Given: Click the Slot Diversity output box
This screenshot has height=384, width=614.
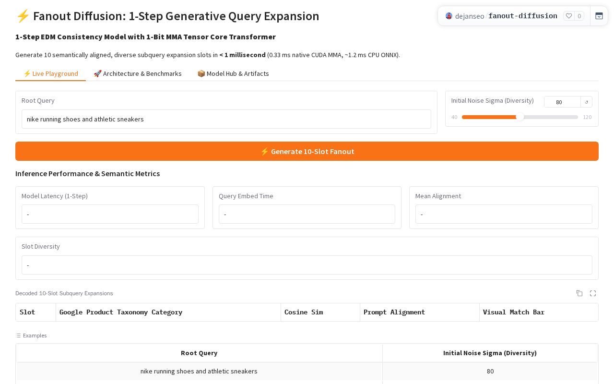Looking at the screenshot, I should pos(307,265).
